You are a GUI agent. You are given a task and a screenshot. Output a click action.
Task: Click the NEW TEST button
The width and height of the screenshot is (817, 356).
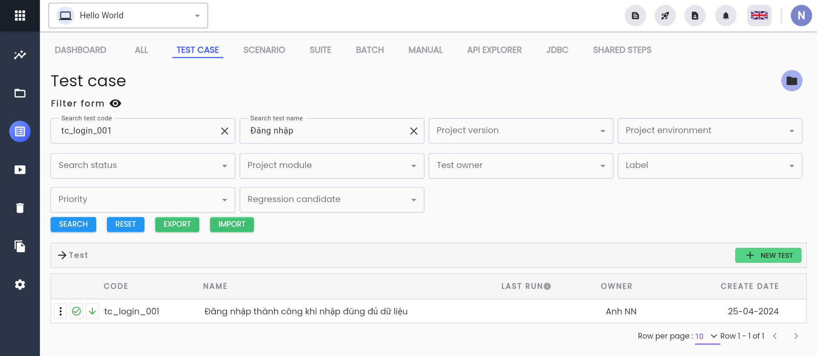(768, 255)
